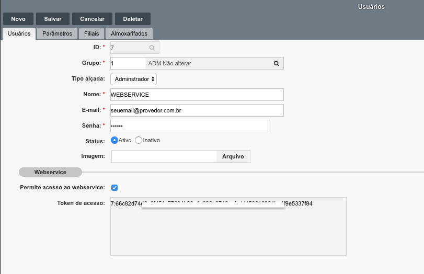This screenshot has height=274, width=424.
Task: Open the Filiais tab
Action: pos(91,33)
